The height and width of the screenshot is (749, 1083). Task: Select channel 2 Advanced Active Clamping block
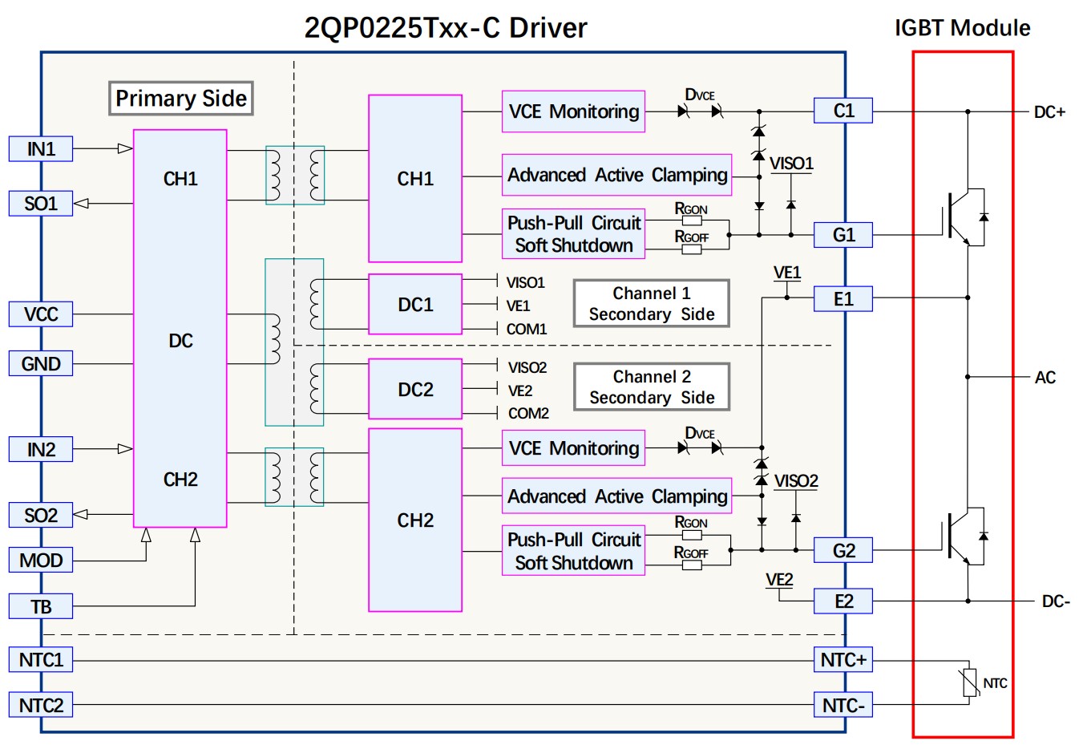coord(617,496)
